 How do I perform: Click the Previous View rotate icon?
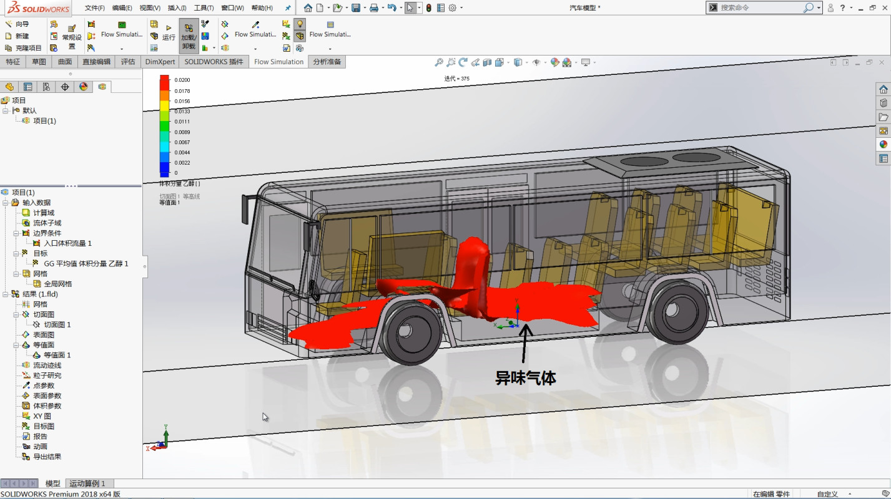[463, 62]
